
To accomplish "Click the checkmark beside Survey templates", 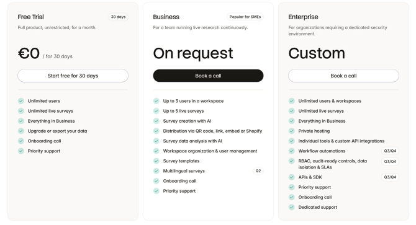I will click(x=156, y=161).
